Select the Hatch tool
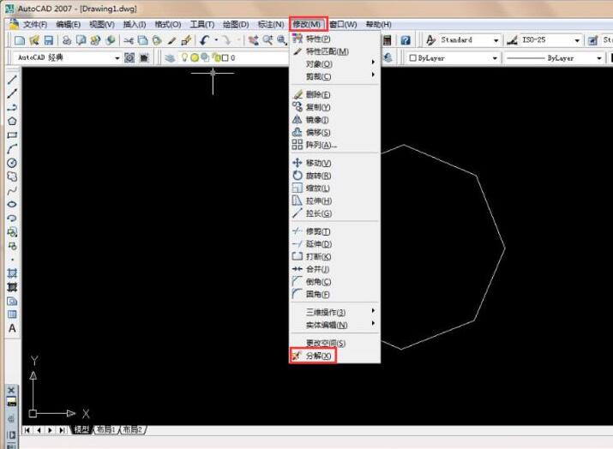The width and height of the screenshot is (613, 449). [x=12, y=273]
